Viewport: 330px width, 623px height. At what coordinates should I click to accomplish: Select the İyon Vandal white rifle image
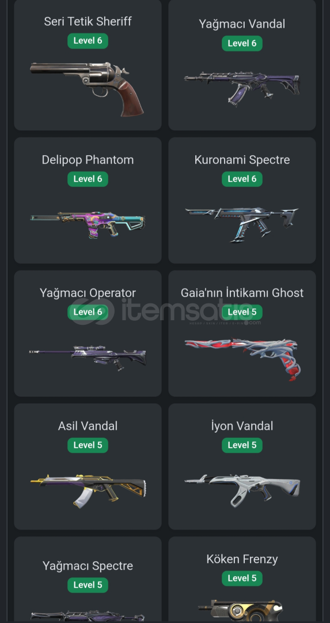[x=242, y=491]
